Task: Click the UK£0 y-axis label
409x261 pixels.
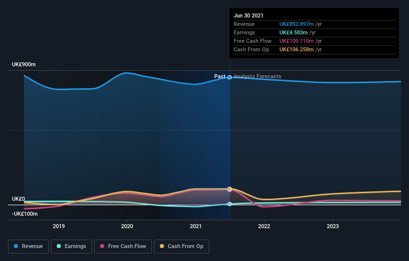Action: [x=18, y=199]
